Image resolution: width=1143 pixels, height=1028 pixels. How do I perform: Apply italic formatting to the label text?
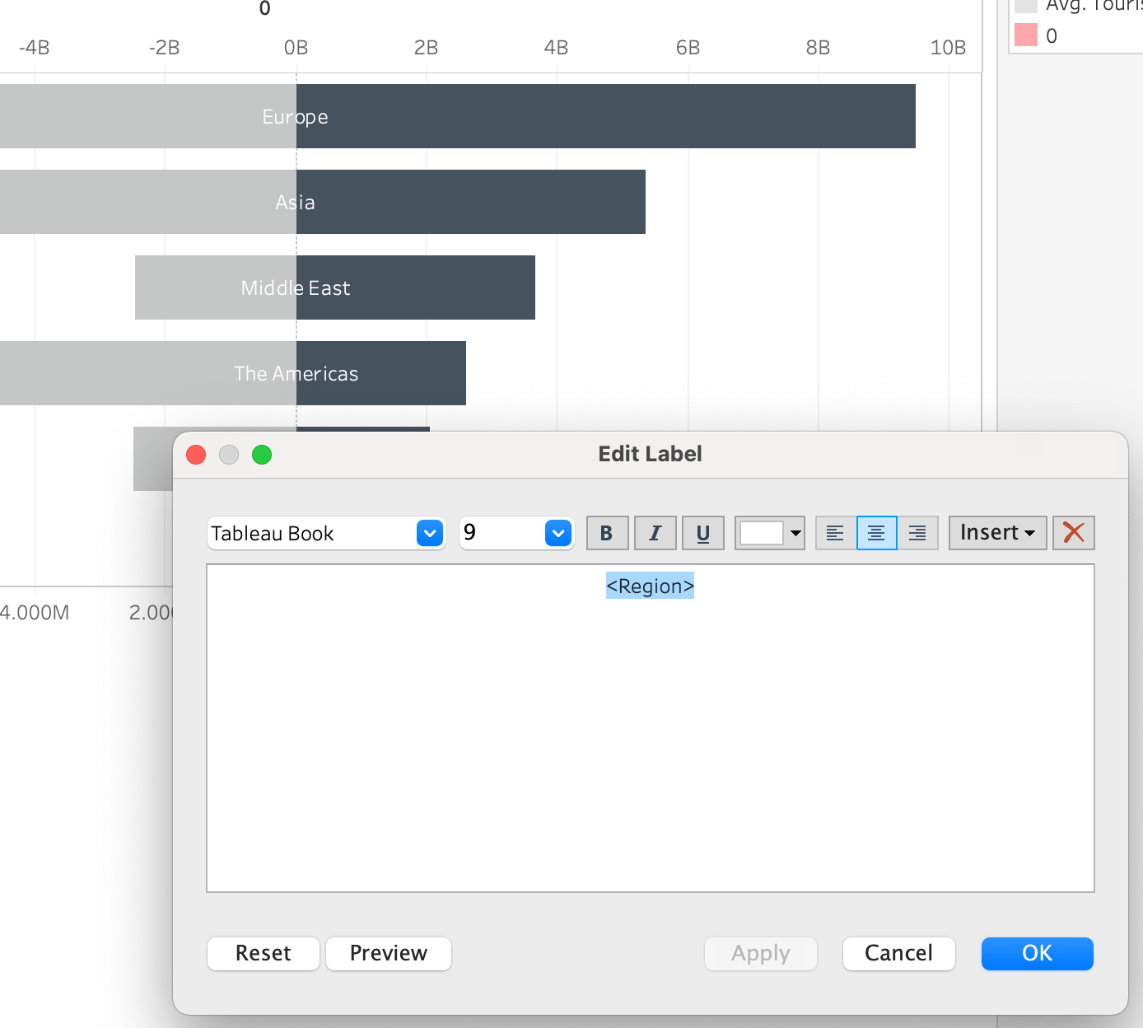point(655,533)
